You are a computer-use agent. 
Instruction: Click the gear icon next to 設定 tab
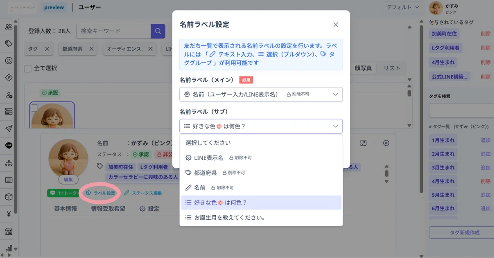pyautogui.click(x=142, y=209)
